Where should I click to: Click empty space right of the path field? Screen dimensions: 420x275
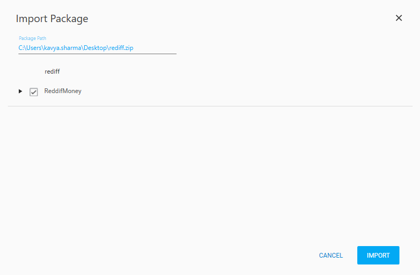point(290,48)
